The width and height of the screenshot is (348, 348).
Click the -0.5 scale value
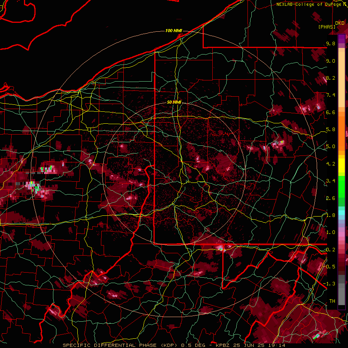[329, 267]
